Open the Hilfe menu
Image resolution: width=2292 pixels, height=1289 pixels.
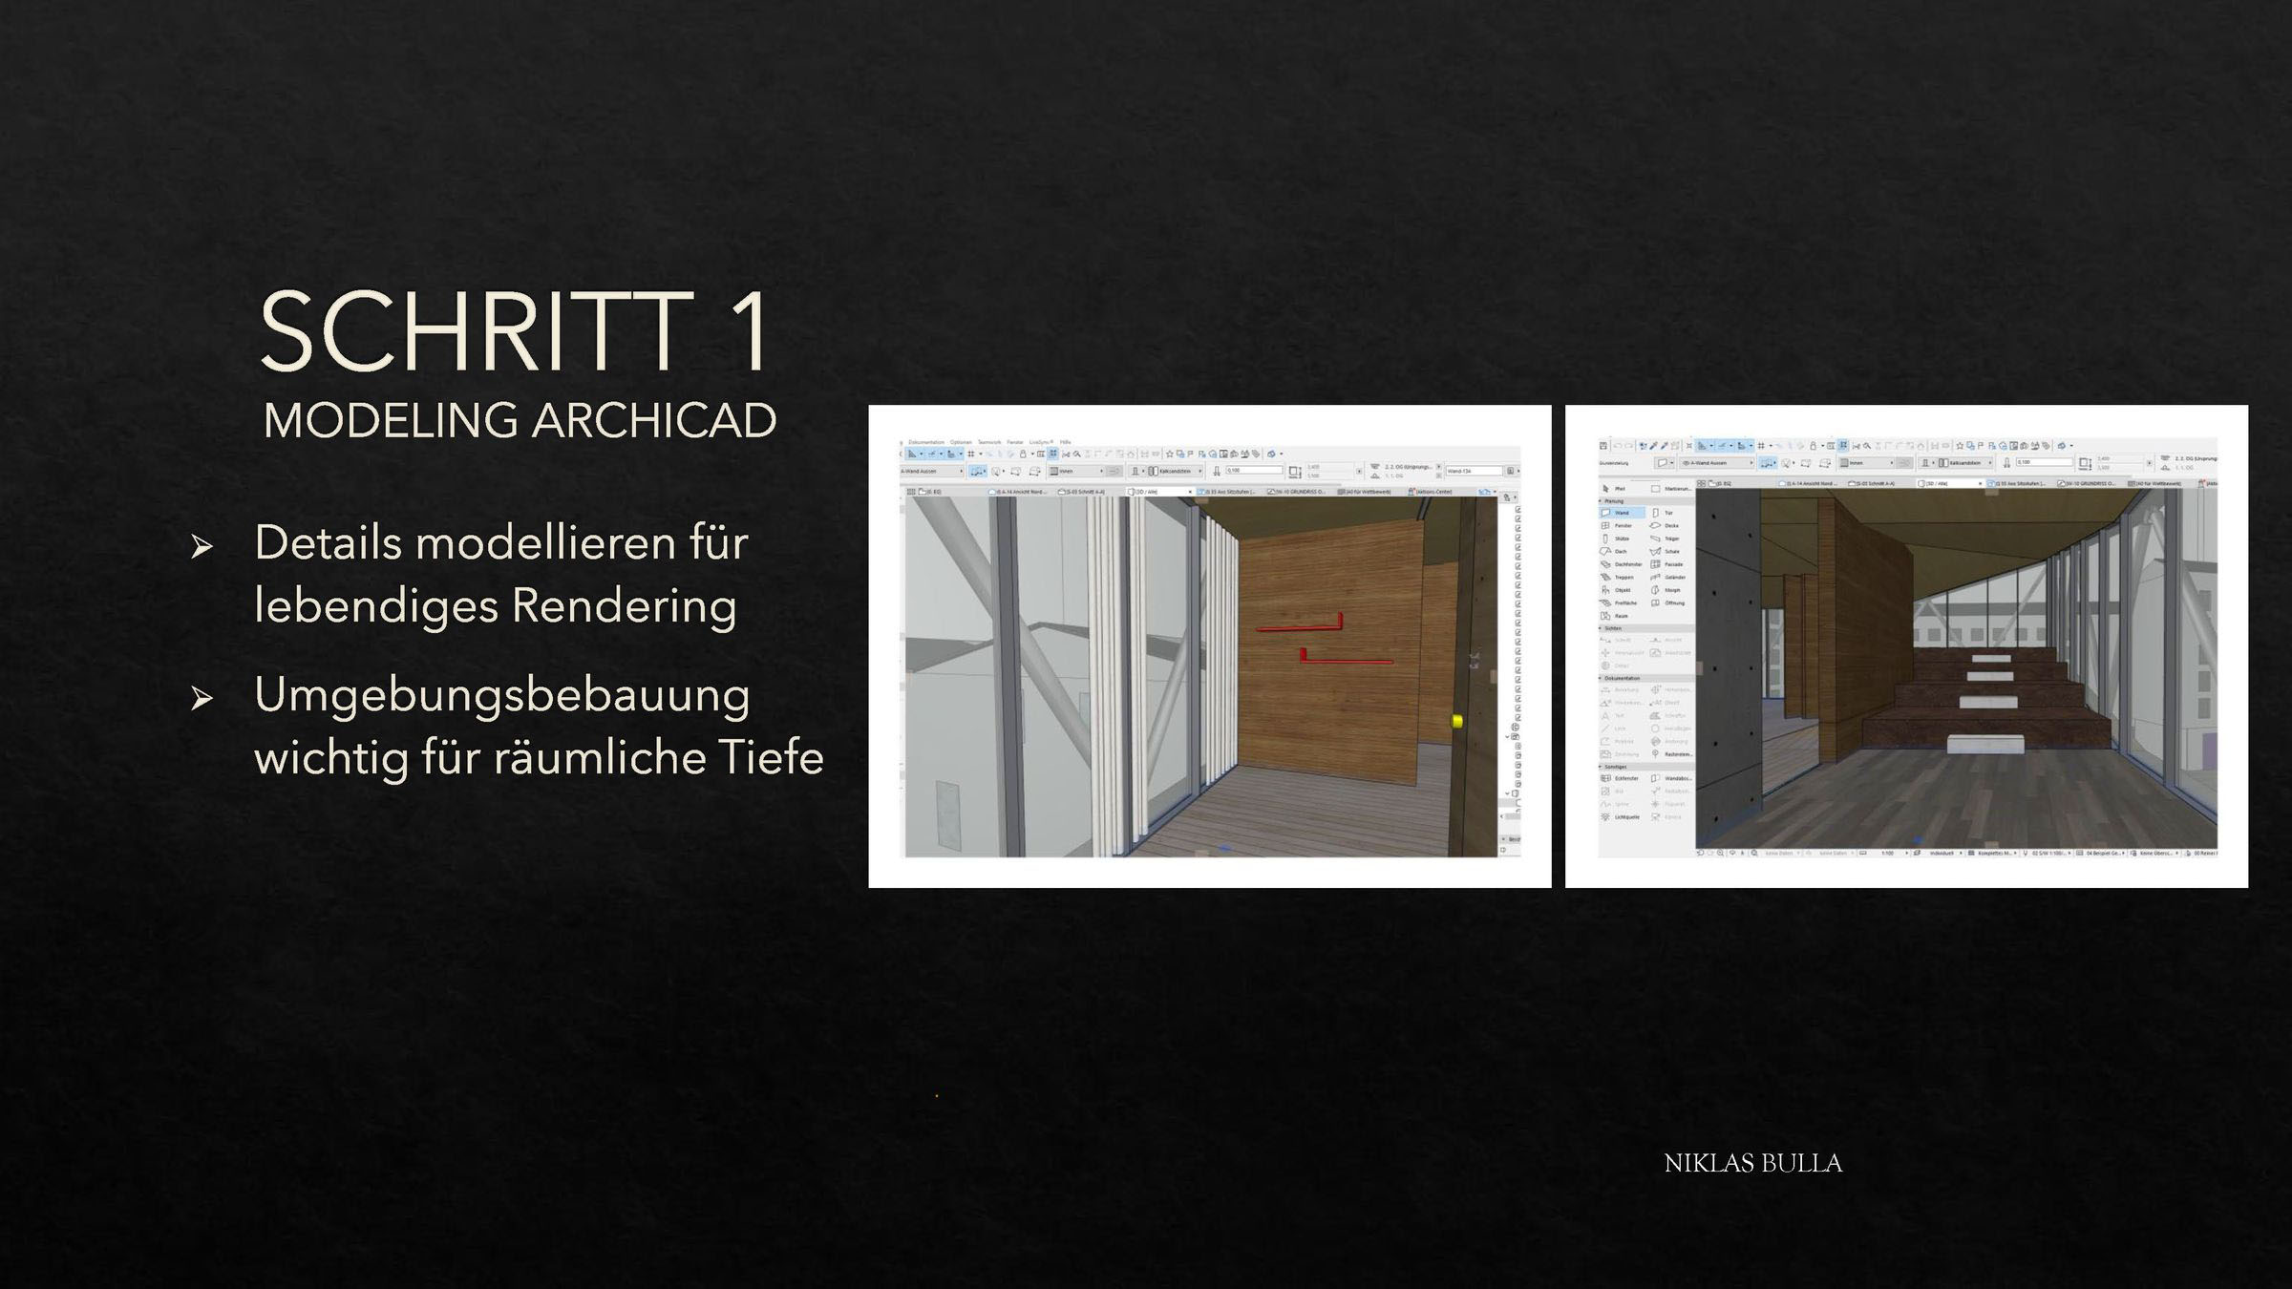1065,442
